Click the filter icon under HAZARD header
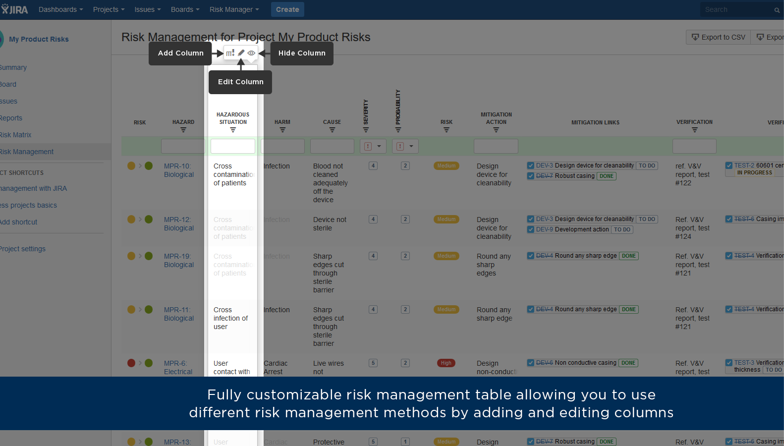Viewport: 784px width, 446px height. 183,130
